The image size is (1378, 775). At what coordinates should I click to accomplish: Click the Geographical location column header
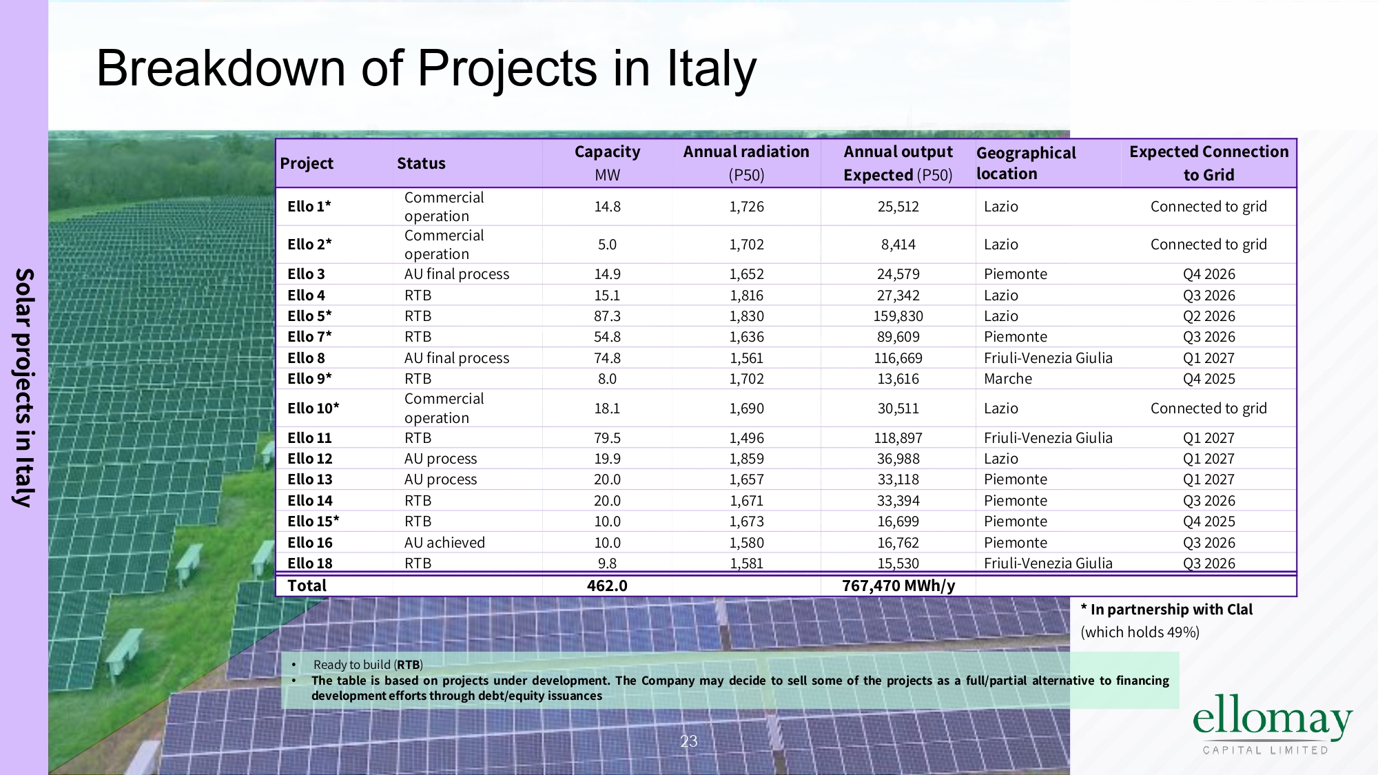[x=1025, y=163]
